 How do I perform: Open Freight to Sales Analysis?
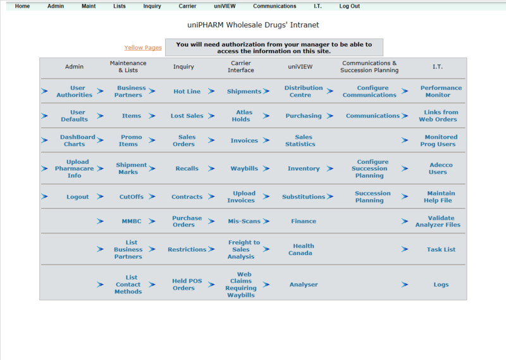coord(244,249)
